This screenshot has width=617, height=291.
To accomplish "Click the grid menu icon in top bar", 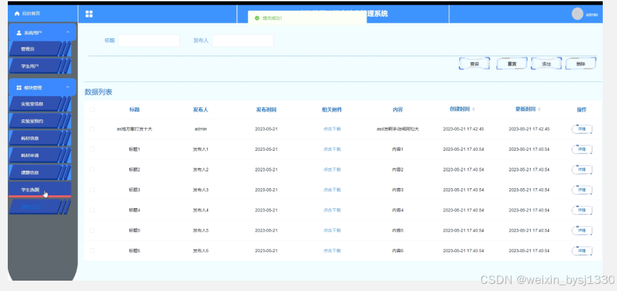I will (89, 14).
